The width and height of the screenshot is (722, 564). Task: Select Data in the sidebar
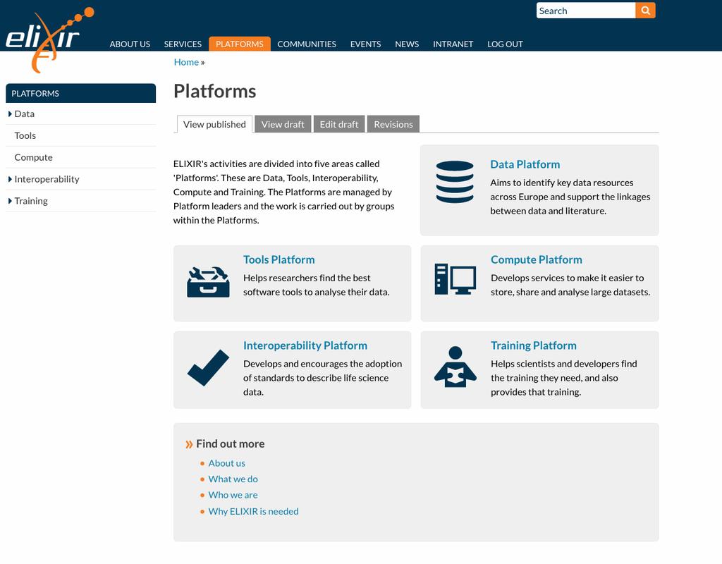click(x=25, y=114)
